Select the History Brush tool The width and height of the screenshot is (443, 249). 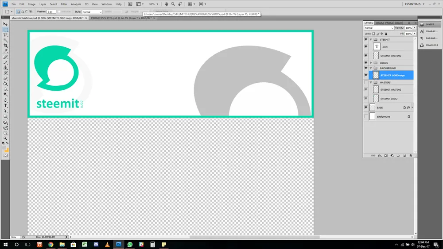point(5,73)
